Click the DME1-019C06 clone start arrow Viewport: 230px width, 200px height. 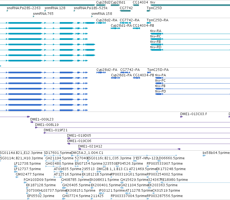click(x=69, y=144)
